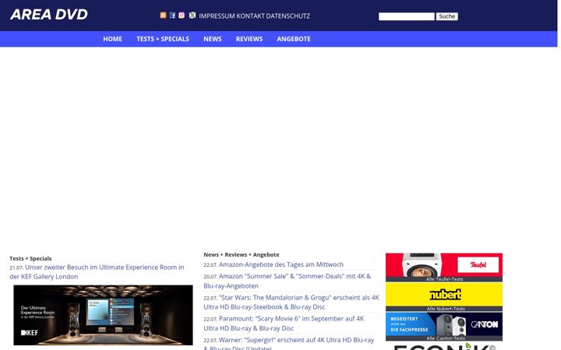Open the Alle Nubert-Tests caption
Screen dimensions: 561x350
[446, 309]
